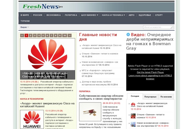Click the small Huawei logo image under Наука и технологии
This screenshot has width=193, height=129.
(32, 119)
